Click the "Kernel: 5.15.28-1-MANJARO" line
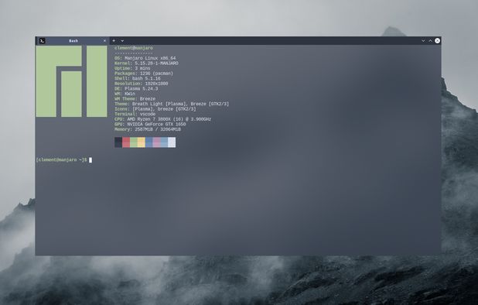This screenshot has width=478, height=305. click(x=146, y=63)
